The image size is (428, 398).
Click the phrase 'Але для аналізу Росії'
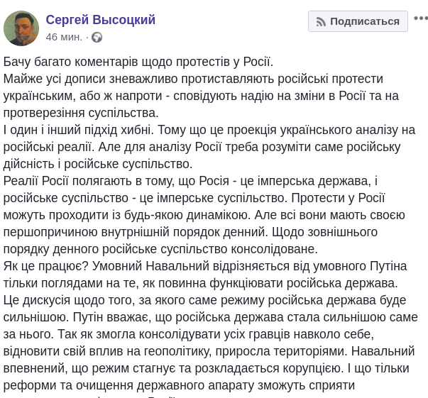coord(174,147)
